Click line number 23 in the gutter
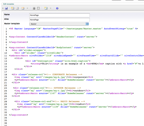This screenshot has width=144, height=126. [6, 88]
